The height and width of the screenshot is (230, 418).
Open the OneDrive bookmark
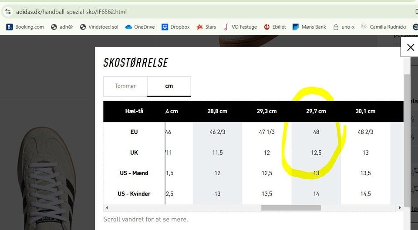(x=140, y=27)
